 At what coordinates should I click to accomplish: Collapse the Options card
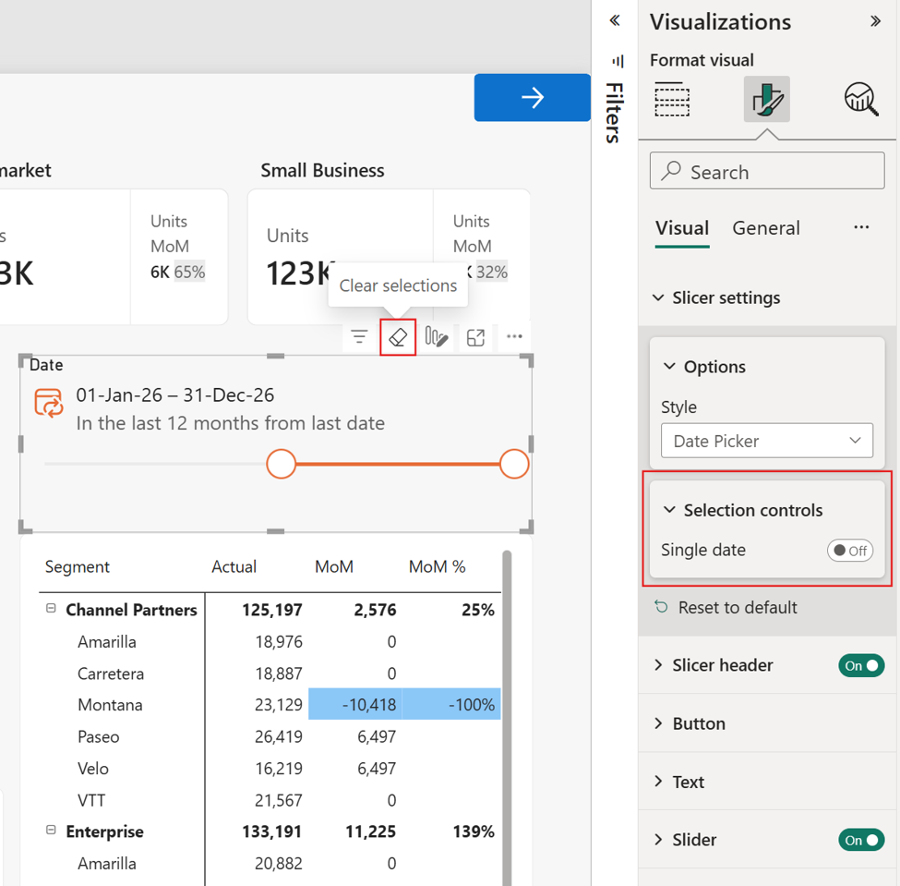click(669, 366)
